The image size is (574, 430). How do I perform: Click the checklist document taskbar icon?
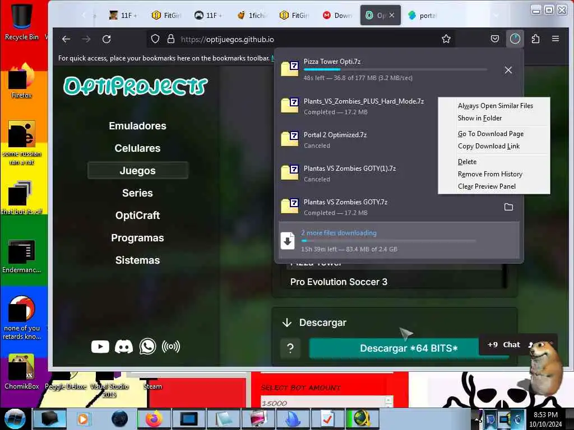[x=327, y=419]
